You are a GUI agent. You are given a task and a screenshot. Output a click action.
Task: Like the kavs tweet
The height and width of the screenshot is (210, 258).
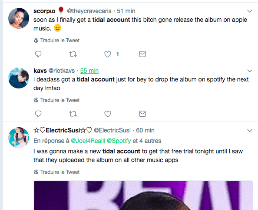click(108, 114)
